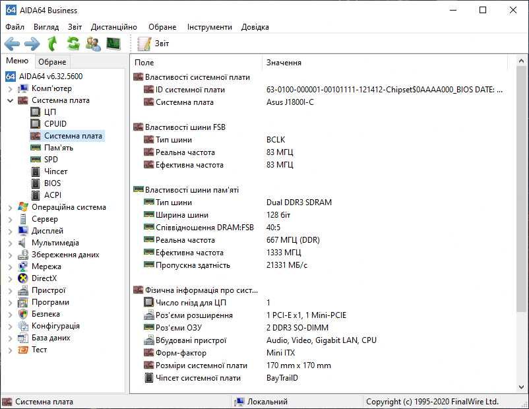Viewport: 529px width, 409px height.
Task: Click the Збереження даних drive icon
Action: [22, 255]
